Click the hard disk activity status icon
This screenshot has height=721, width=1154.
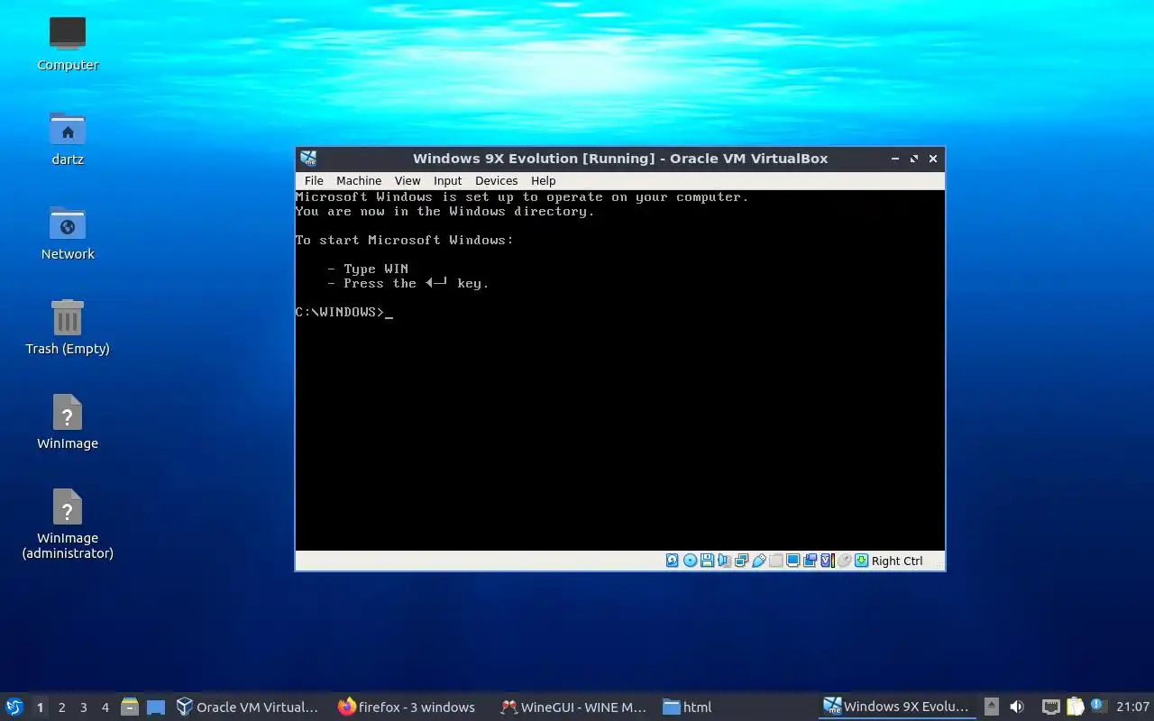click(673, 561)
